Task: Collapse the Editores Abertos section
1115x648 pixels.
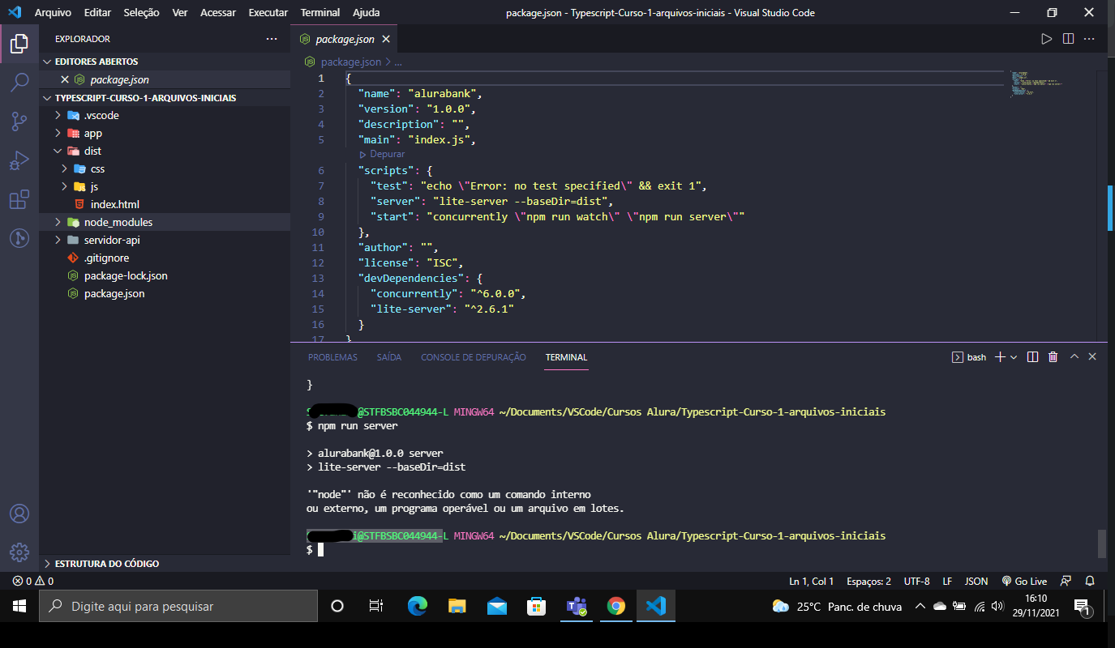Action: coord(165,62)
